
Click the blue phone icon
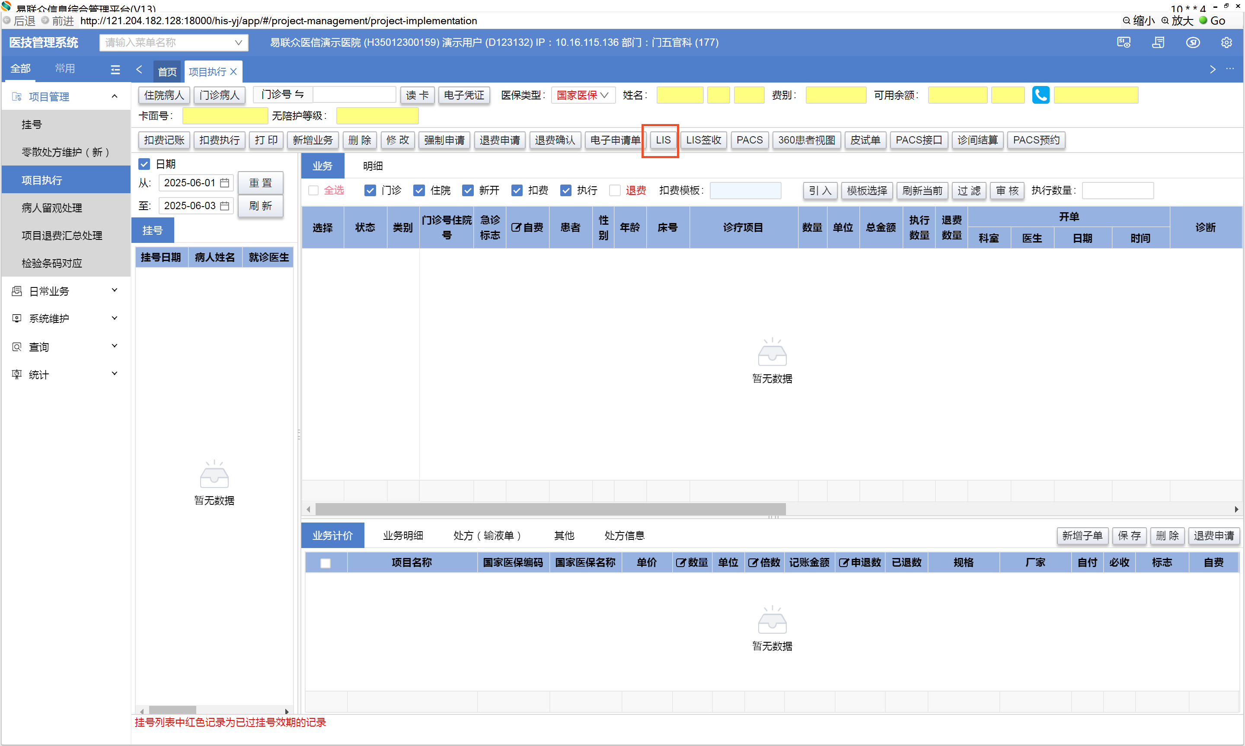[x=1040, y=95]
